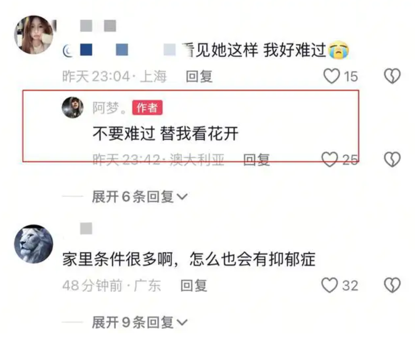Open the long-haired woman avatar profile
Screen dimensions: 415x345
click(34, 34)
